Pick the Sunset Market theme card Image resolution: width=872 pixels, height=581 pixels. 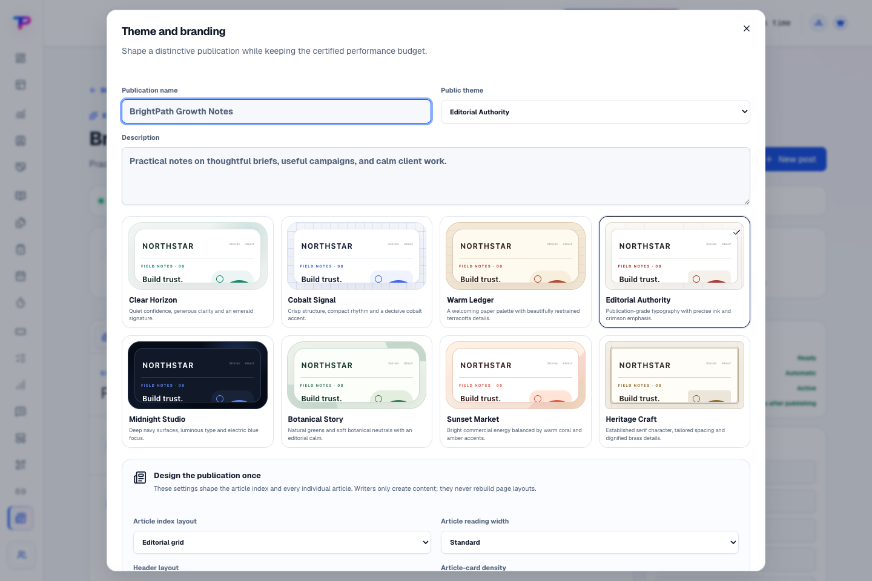coord(515,392)
